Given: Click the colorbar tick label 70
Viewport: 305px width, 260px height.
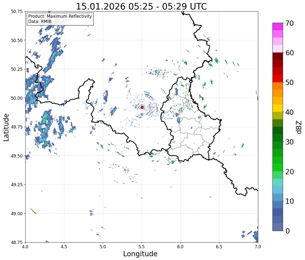Looking at the screenshot, I should click(x=289, y=23).
